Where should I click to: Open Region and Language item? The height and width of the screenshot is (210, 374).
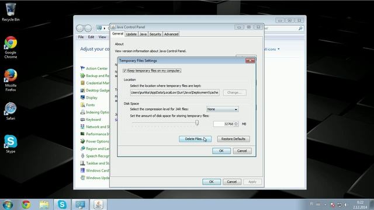click(x=95, y=149)
